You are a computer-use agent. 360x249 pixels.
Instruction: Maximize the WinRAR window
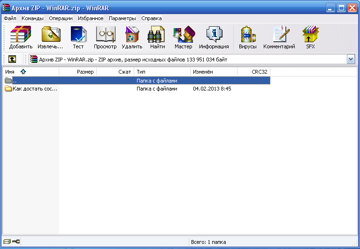tap(341, 8)
